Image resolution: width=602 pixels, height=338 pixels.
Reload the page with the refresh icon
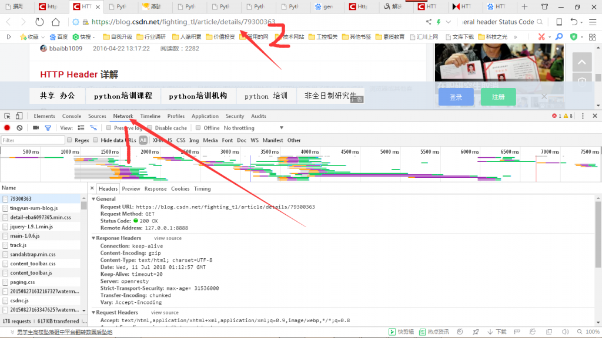pyautogui.click(x=39, y=22)
